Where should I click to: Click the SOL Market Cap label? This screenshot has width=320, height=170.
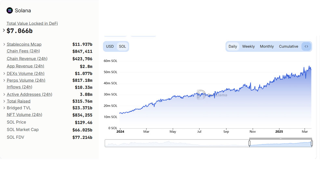[23, 130]
